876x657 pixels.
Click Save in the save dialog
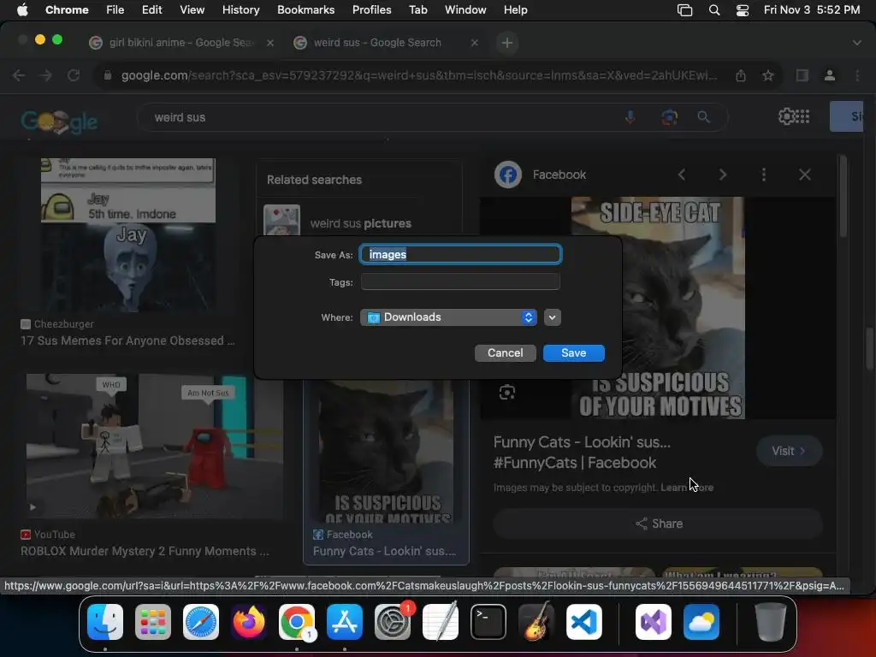pyautogui.click(x=574, y=352)
